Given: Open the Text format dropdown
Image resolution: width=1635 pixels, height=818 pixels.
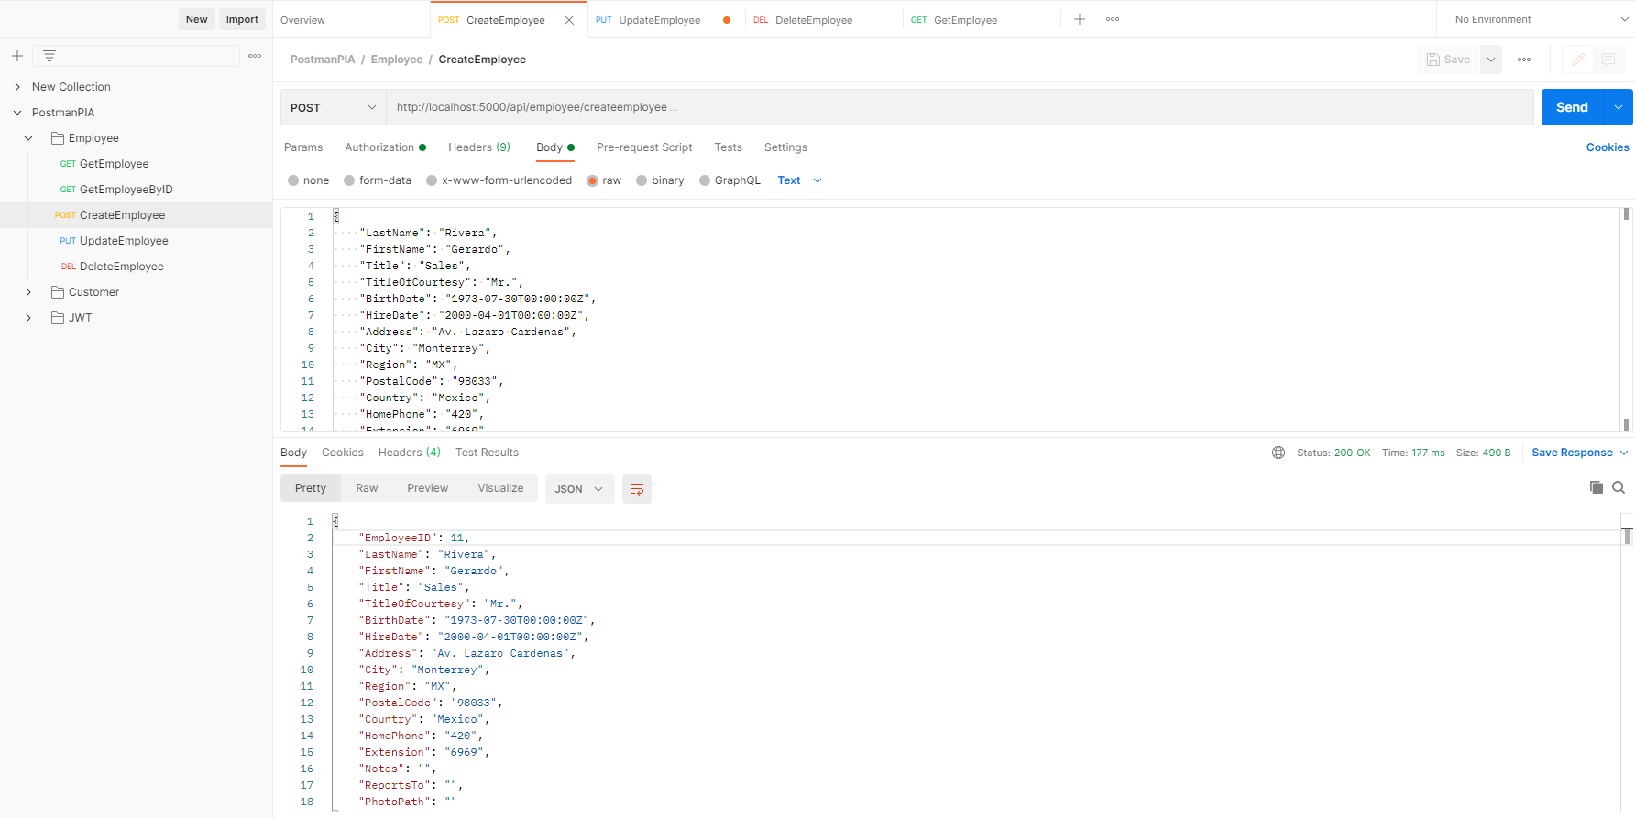Looking at the screenshot, I should (x=799, y=180).
